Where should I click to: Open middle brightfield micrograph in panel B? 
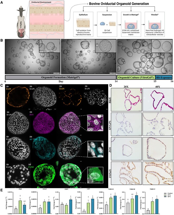click(89, 57)
